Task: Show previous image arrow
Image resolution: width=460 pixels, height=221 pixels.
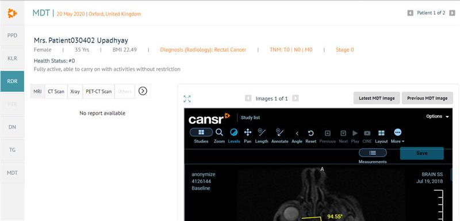Action: point(248,98)
